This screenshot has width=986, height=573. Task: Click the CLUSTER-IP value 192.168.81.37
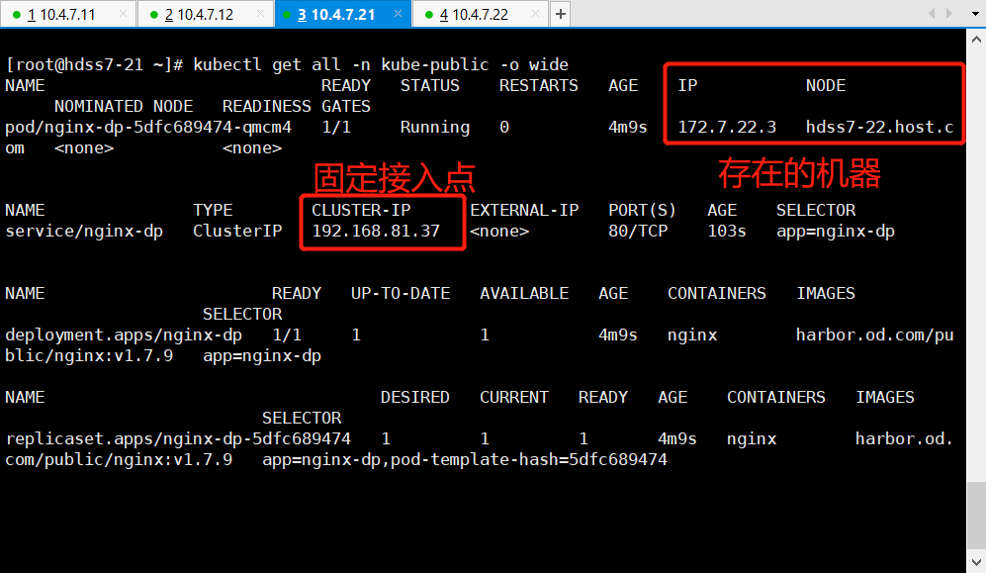(x=376, y=231)
